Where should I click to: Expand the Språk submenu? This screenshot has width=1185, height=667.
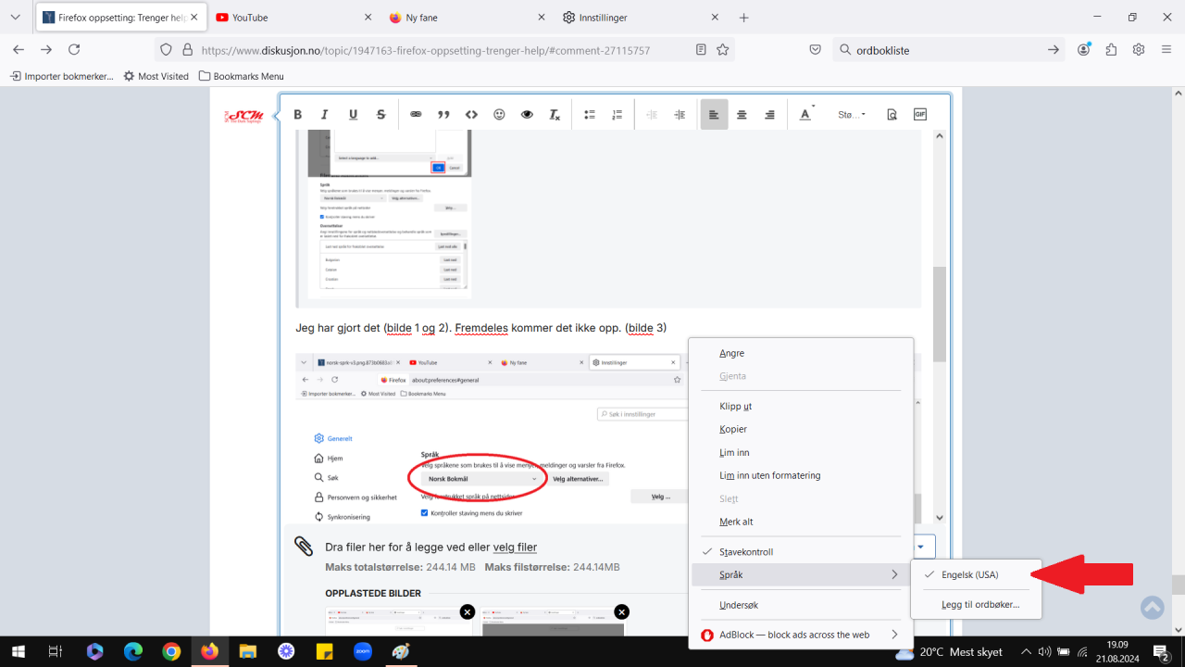731,574
